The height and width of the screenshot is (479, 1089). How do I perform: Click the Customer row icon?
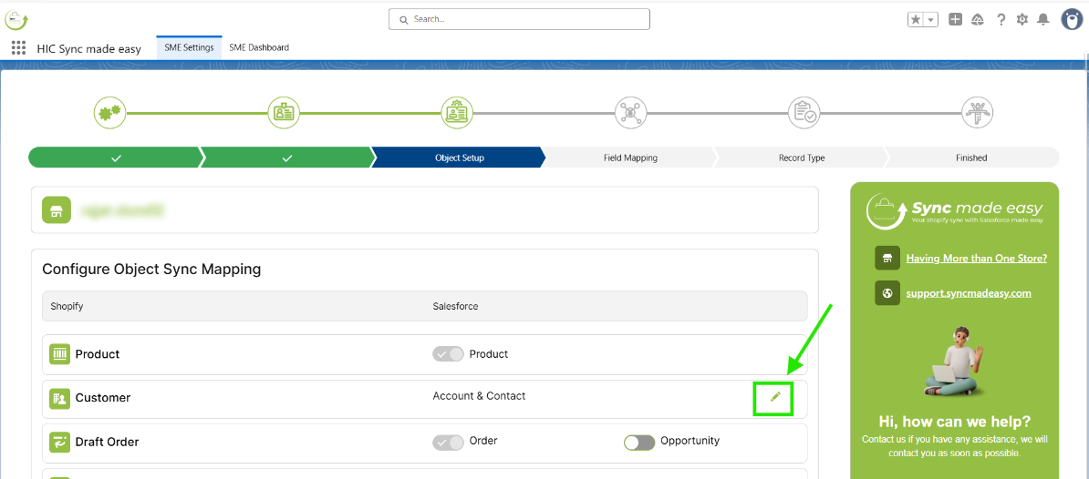(59, 399)
